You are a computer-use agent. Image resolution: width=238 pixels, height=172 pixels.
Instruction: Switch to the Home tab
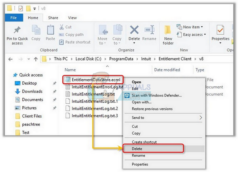tap(33, 18)
